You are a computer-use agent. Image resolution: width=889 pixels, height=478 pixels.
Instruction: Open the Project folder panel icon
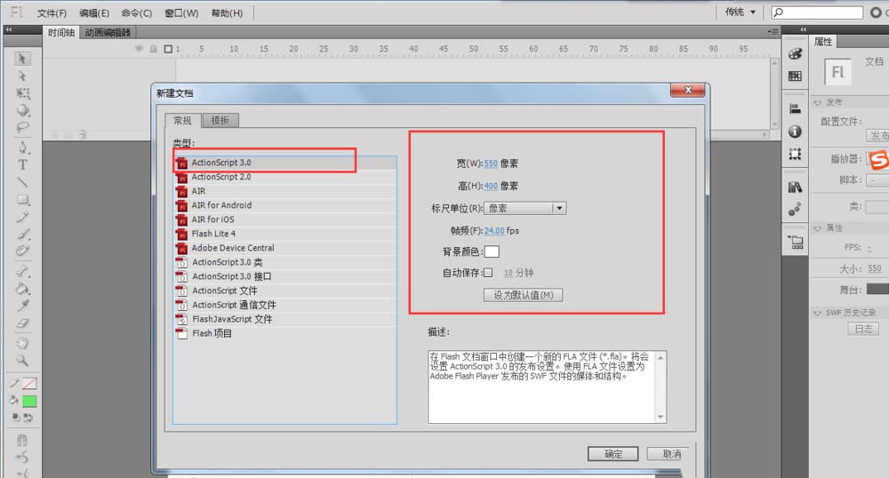click(x=796, y=243)
